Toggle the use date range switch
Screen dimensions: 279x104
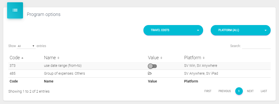point(152,66)
